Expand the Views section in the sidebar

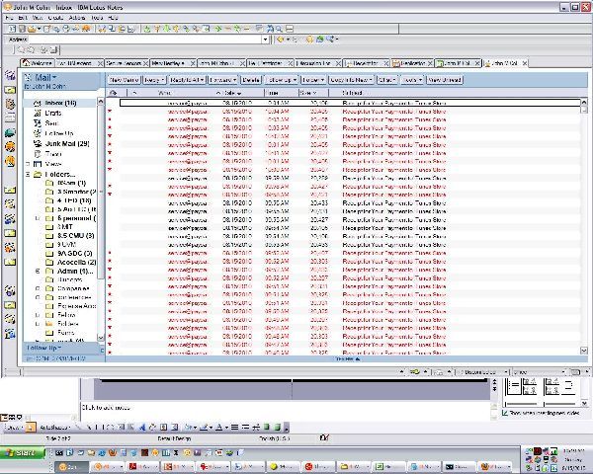27,164
